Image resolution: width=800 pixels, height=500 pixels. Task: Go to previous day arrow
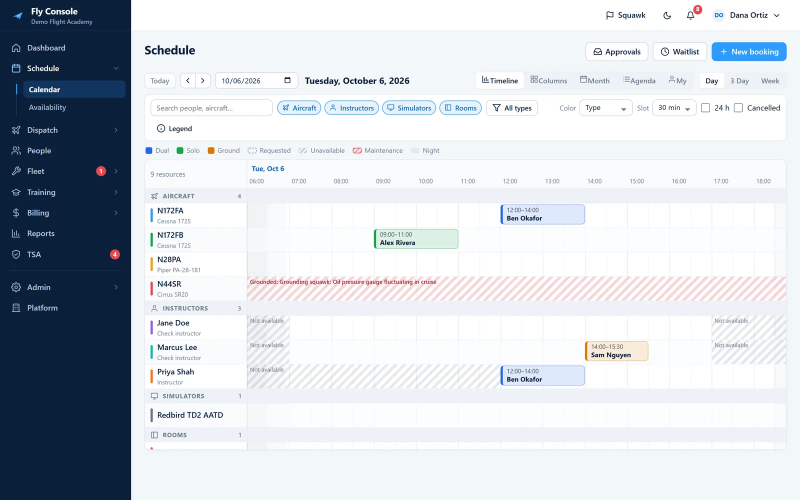(x=188, y=80)
